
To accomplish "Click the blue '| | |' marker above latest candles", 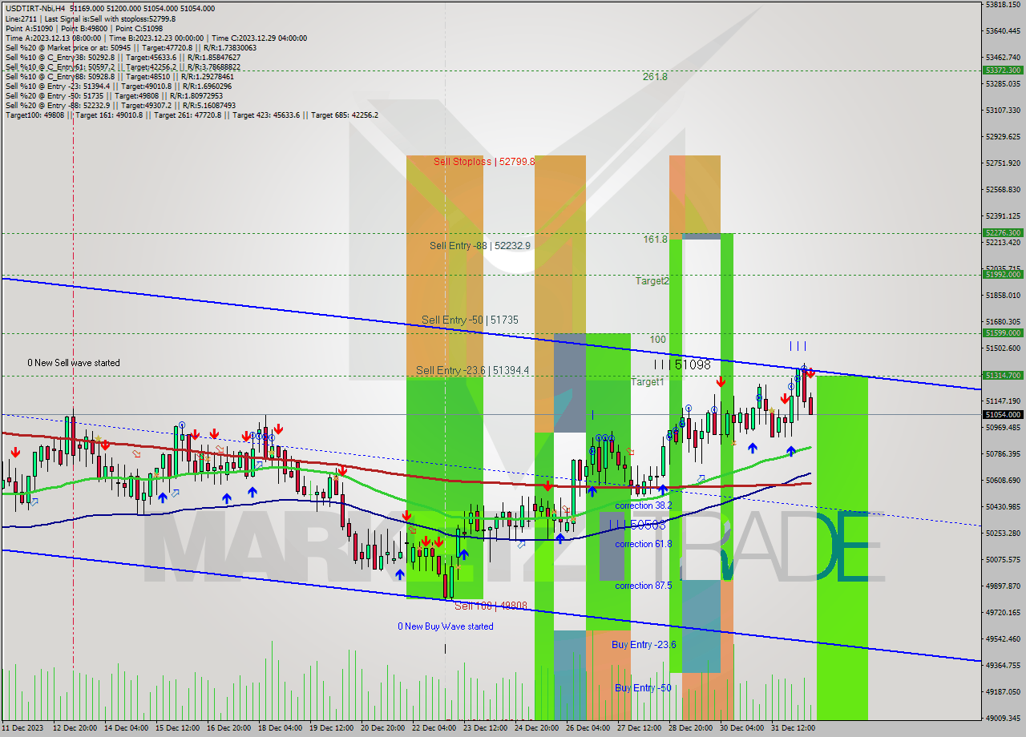I will click(x=798, y=346).
